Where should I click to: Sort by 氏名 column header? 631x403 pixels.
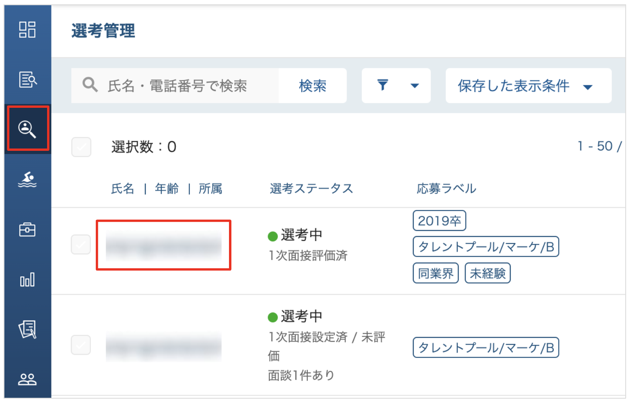point(122,188)
